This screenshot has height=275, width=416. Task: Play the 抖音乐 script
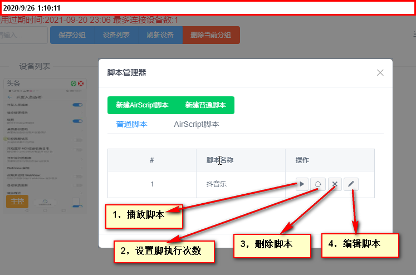coord(302,184)
